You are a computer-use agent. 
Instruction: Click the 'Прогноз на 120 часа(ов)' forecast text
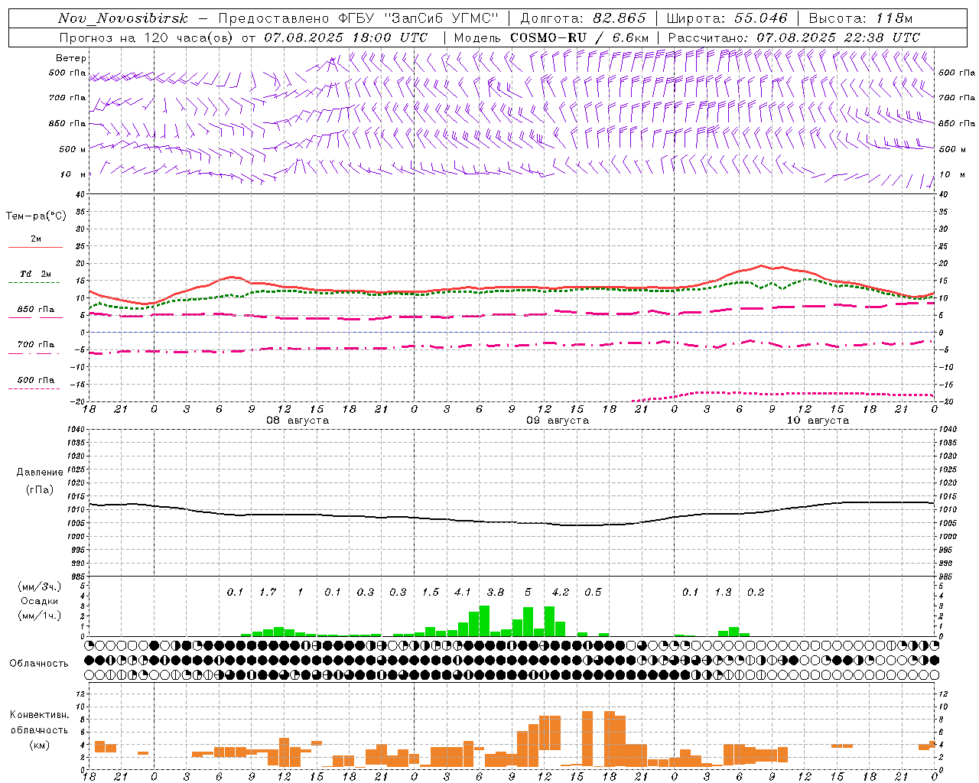click(x=147, y=37)
